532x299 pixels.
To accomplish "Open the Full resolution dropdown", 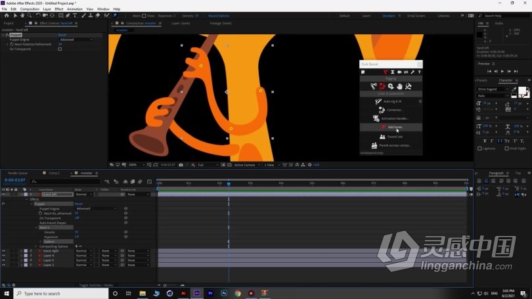I will click(208, 165).
